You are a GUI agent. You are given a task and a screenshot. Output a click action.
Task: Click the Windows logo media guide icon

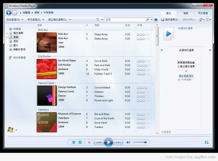10,130
